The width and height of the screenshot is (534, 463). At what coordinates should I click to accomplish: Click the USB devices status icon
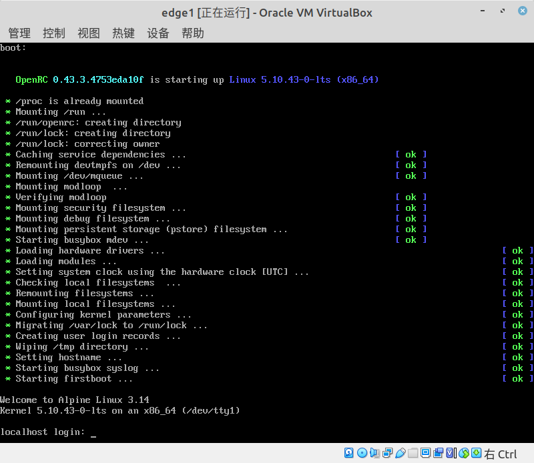coord(401,452)
